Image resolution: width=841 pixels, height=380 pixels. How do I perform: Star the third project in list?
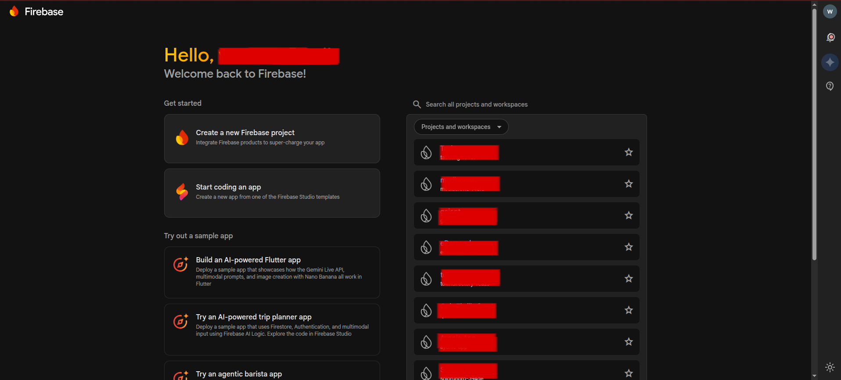pyautogui.click(x=629, y=215)
